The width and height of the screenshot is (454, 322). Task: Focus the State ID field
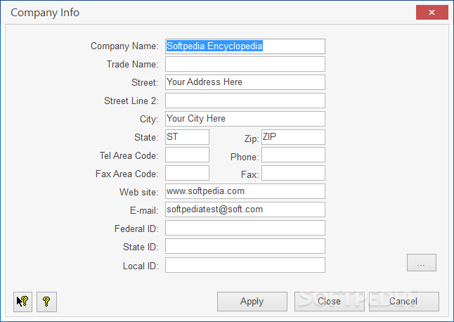point(245,246)
